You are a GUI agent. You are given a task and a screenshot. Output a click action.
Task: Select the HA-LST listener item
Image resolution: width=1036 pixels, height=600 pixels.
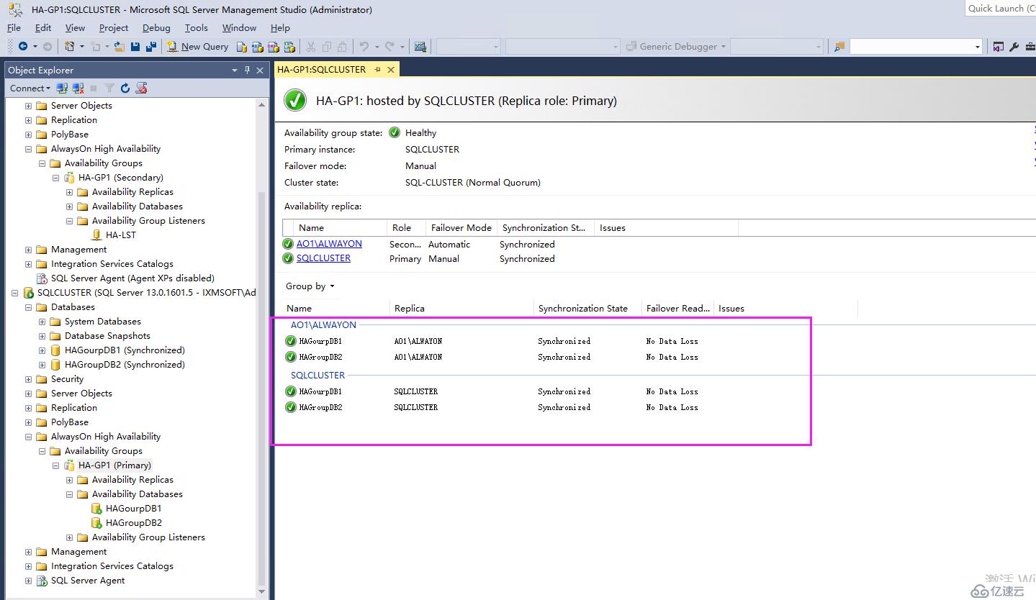121,235
